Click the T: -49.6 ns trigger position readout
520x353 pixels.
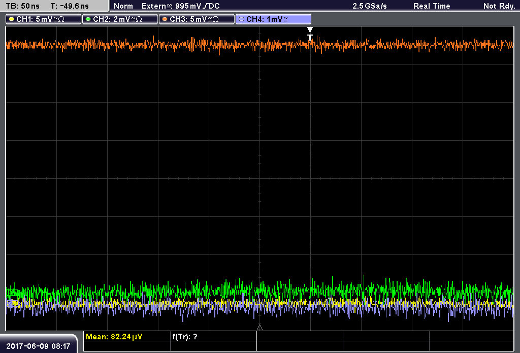(70, 6)
